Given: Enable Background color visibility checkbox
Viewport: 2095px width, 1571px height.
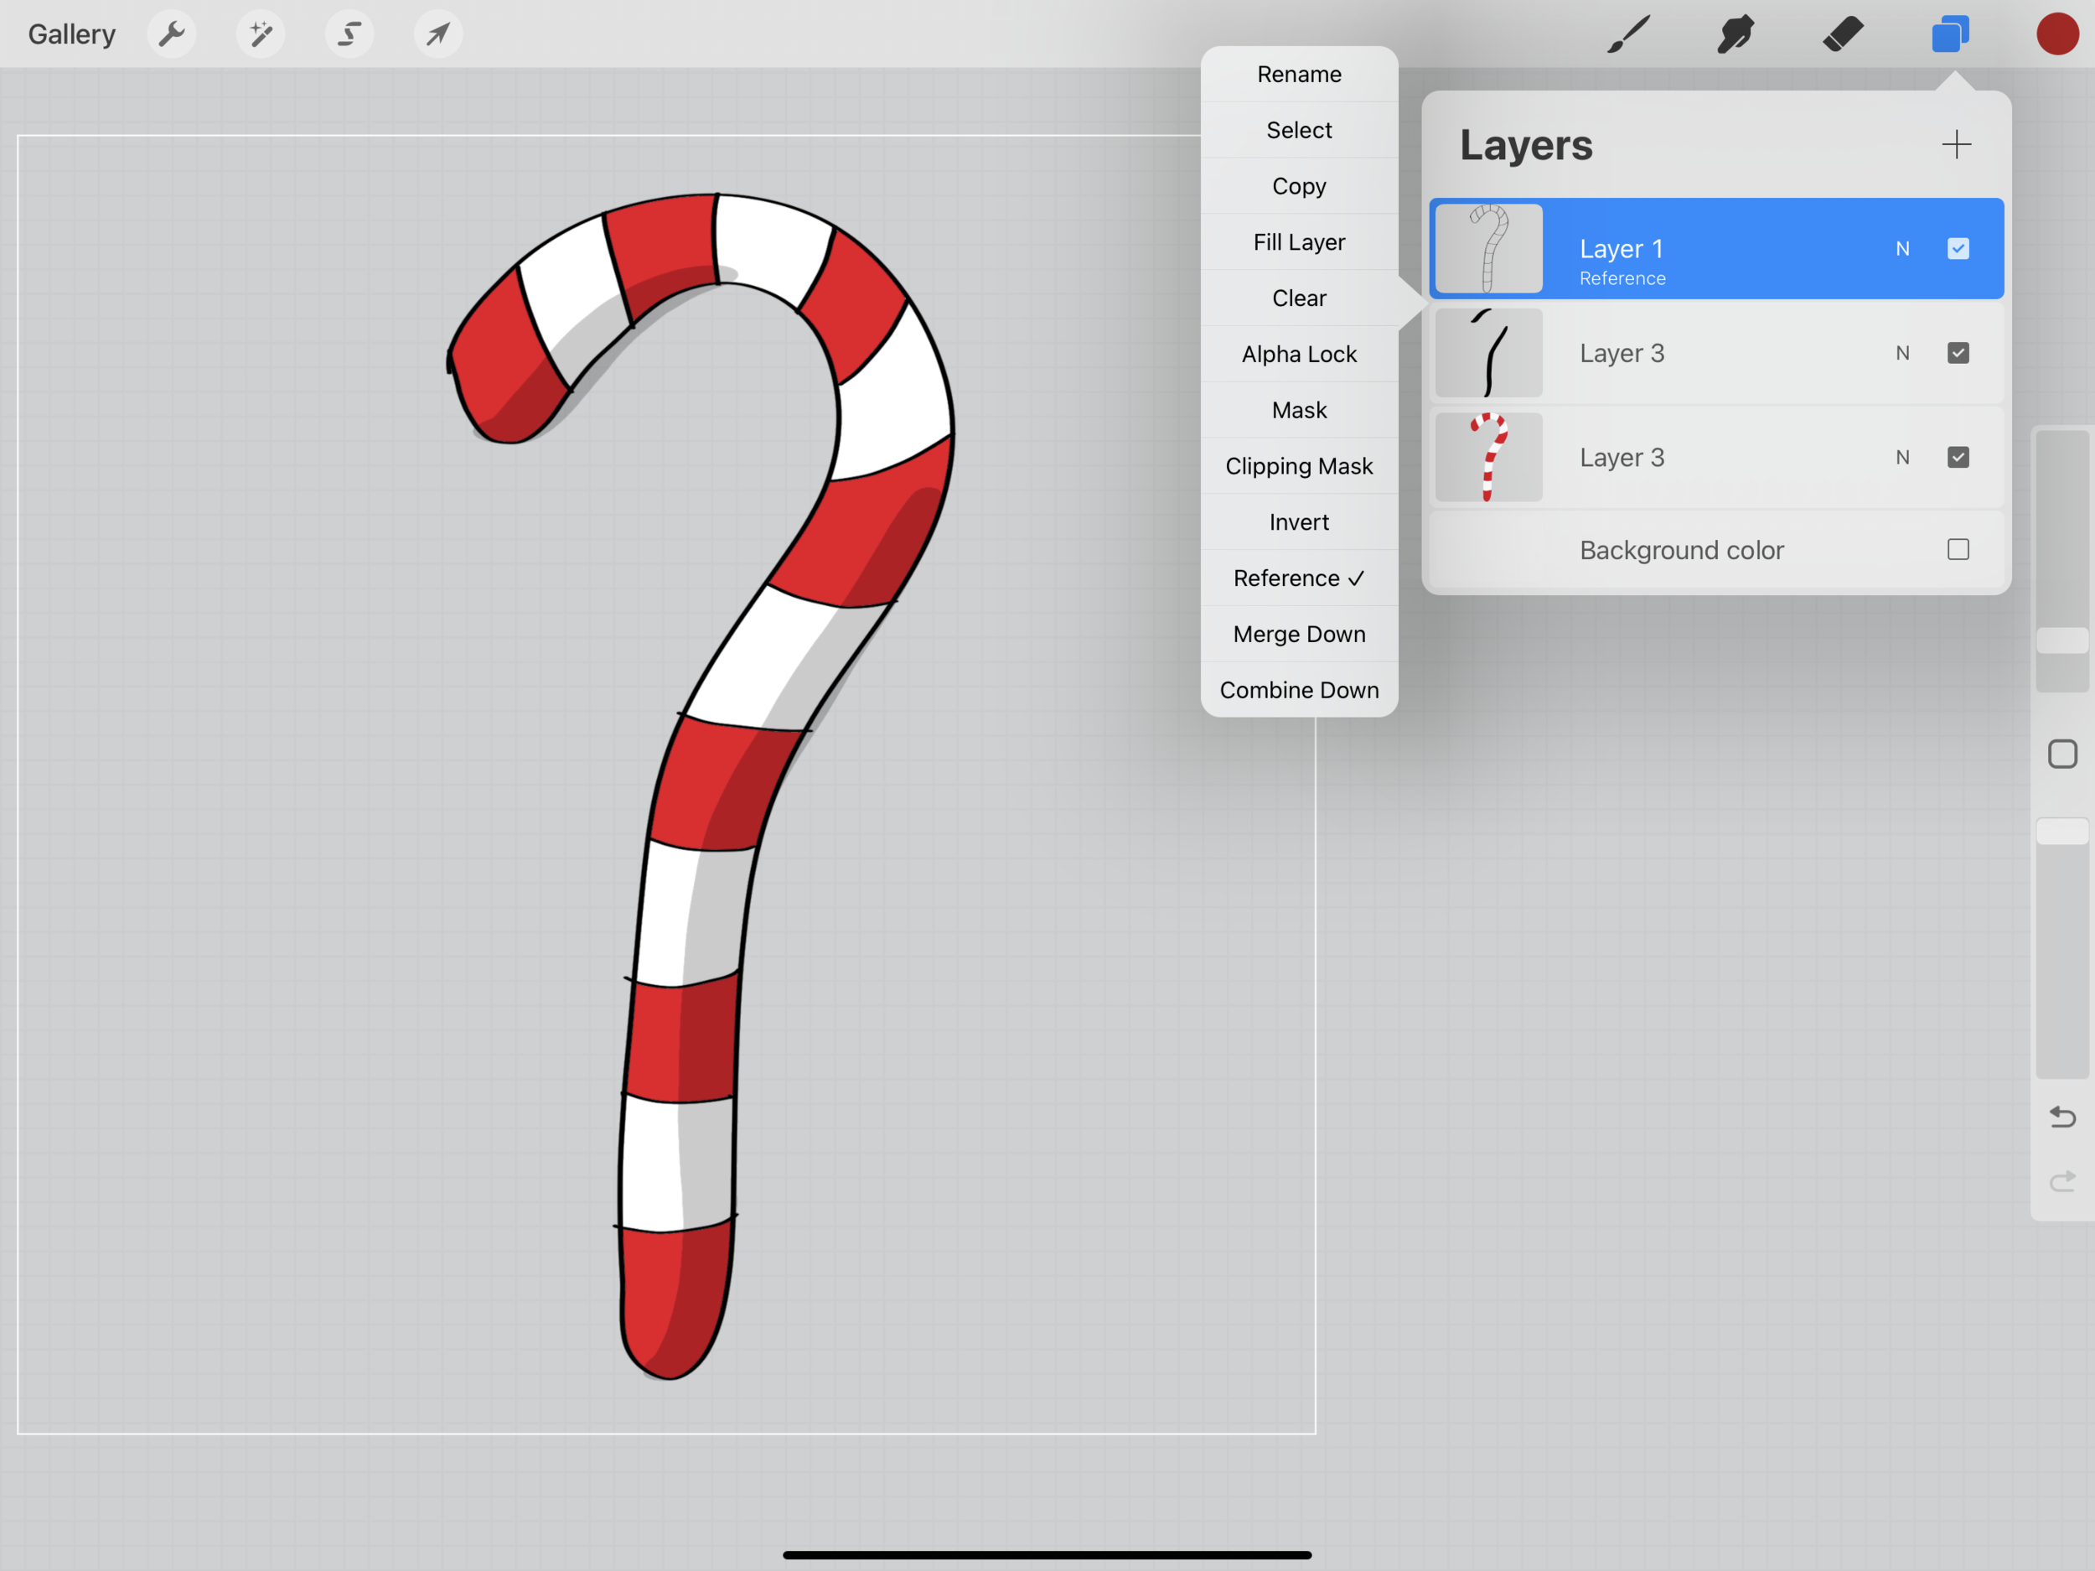Looking at the screenshot, I should [x=1958, y=550].
